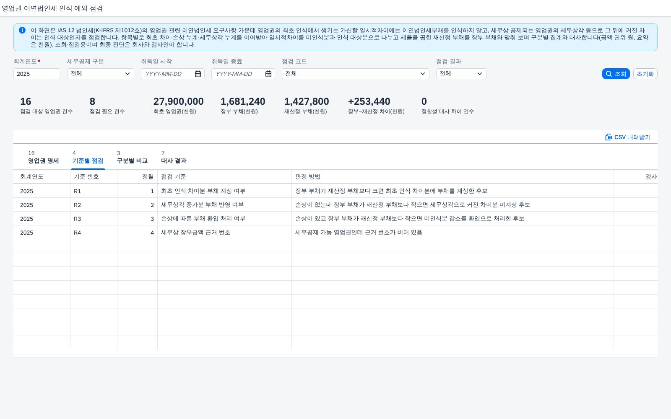Click the CSV 내려받기 export icon
The height and width of the screenshot is (419, 671).
609,137
